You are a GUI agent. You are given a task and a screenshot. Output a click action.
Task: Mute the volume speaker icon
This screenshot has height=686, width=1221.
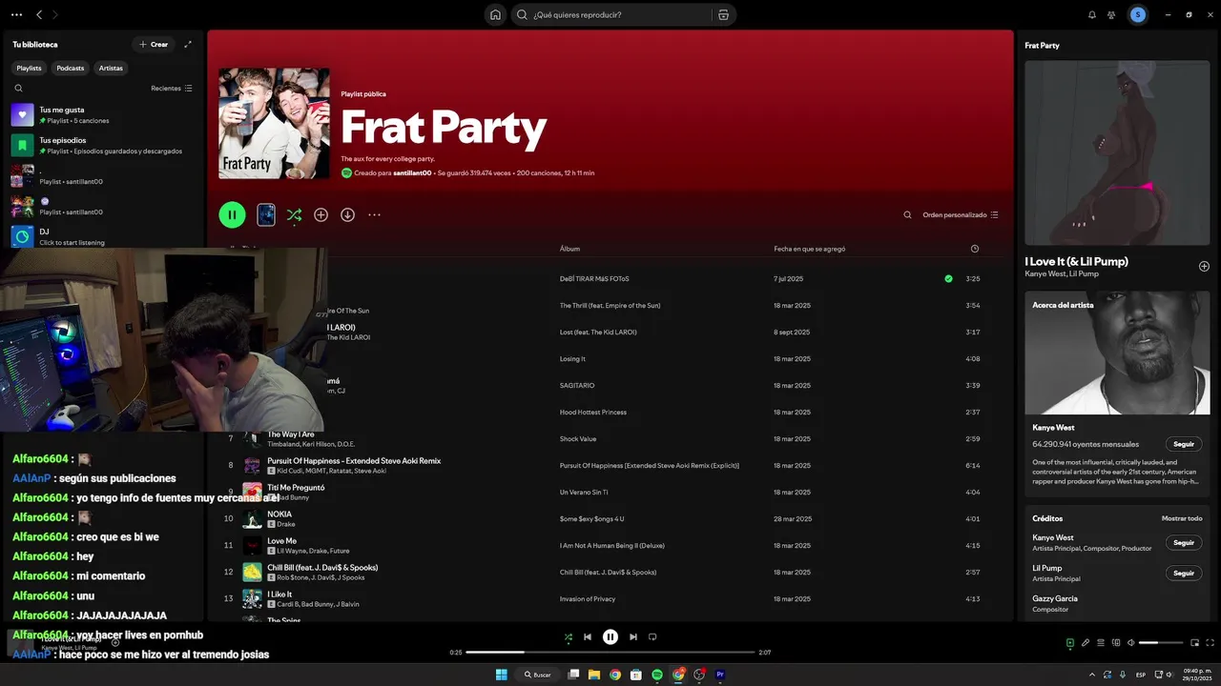[x=1130, y=642]
